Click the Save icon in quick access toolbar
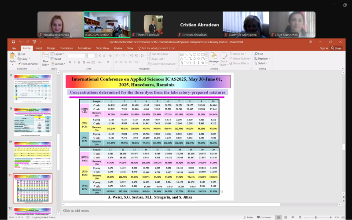The image size is (352, 220). [x=14, y=42]
